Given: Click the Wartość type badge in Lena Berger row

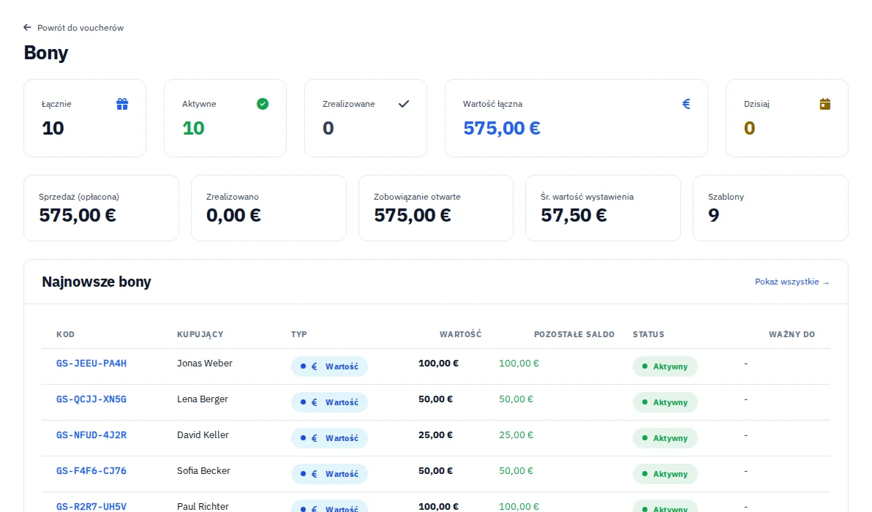Looking at the screenshot, I should (329, 402).
